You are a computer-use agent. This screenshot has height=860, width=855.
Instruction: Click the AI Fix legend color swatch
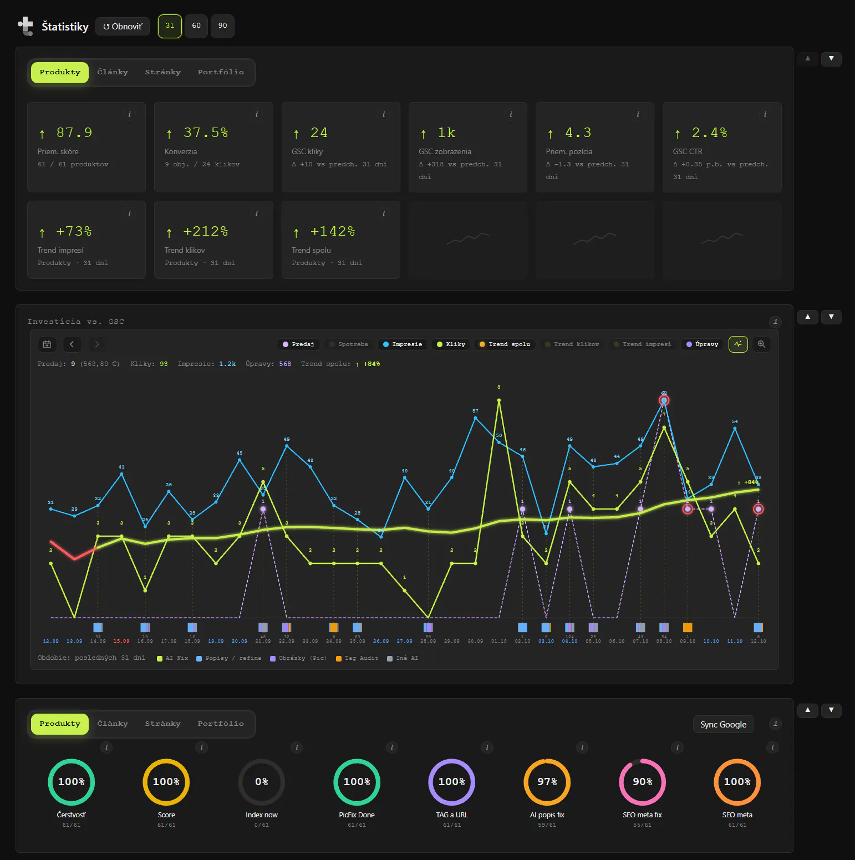[x=160, y=659]
